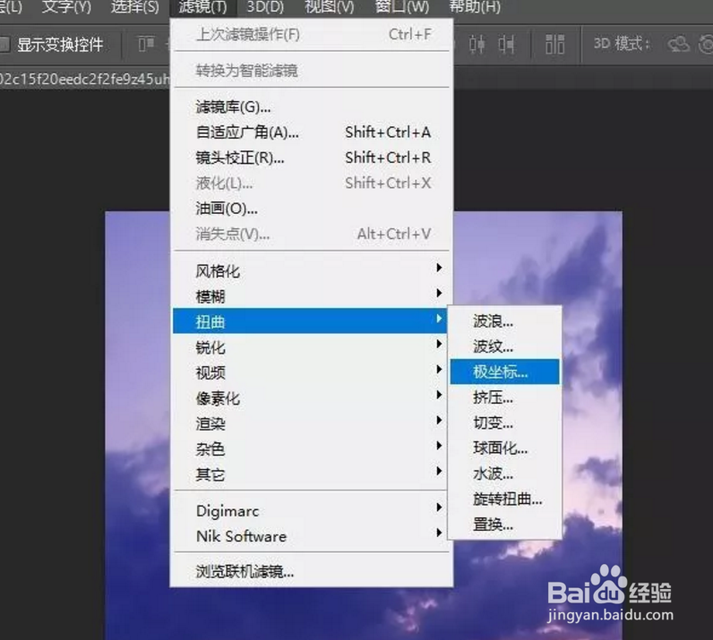This screenshot has width=713, height=640.
Task: Click the 3D rotate mode icon
Action: point(678,45)
